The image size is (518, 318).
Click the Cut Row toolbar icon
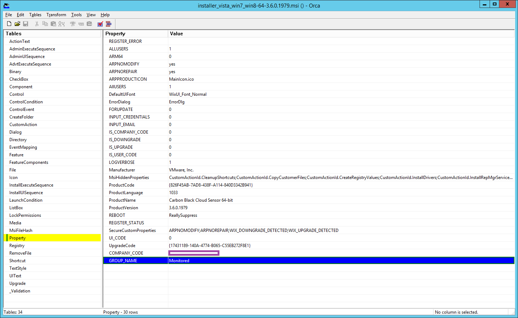[x=73, y=24]
